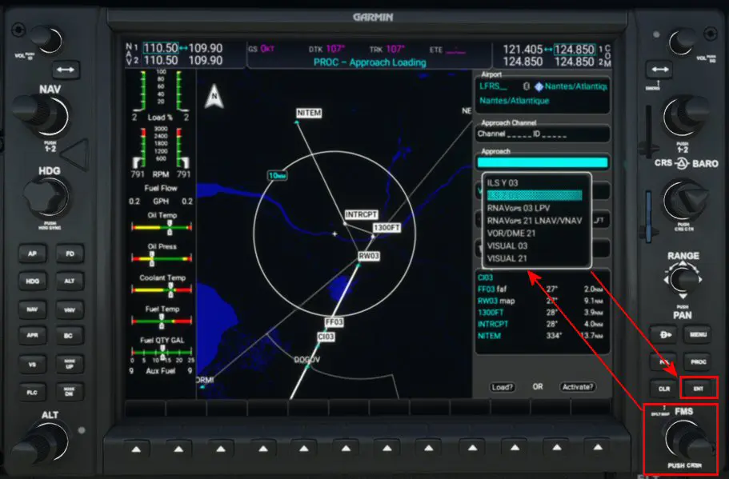Click the RW03 runway label on the map
This screenshot has height=479, width=729.
click(x=369, y=256)
